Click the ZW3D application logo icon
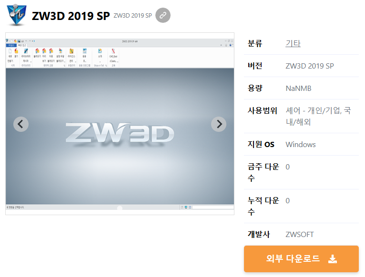This screenshot has height=277, width=365. coord(17,15)
